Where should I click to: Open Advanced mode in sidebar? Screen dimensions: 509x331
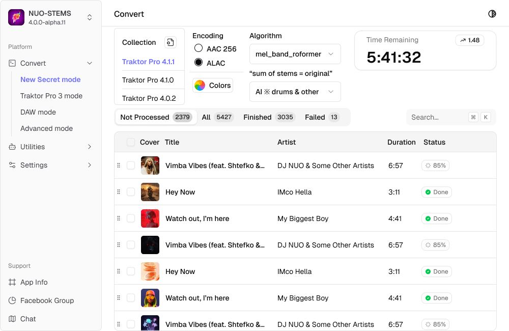click(x=46, y=128)
